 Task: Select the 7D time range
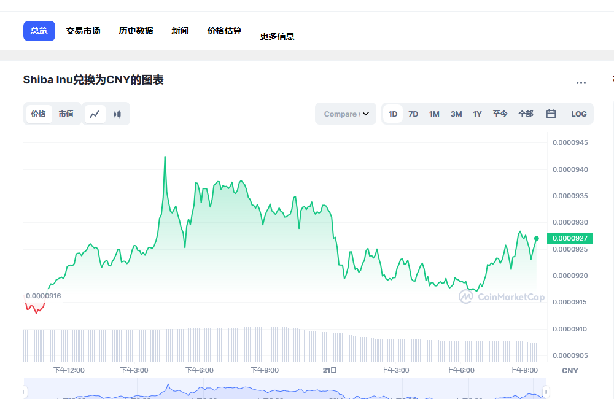click(x=413, y=114)
